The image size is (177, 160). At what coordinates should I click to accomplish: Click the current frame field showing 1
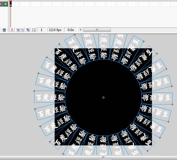(41, 30)
